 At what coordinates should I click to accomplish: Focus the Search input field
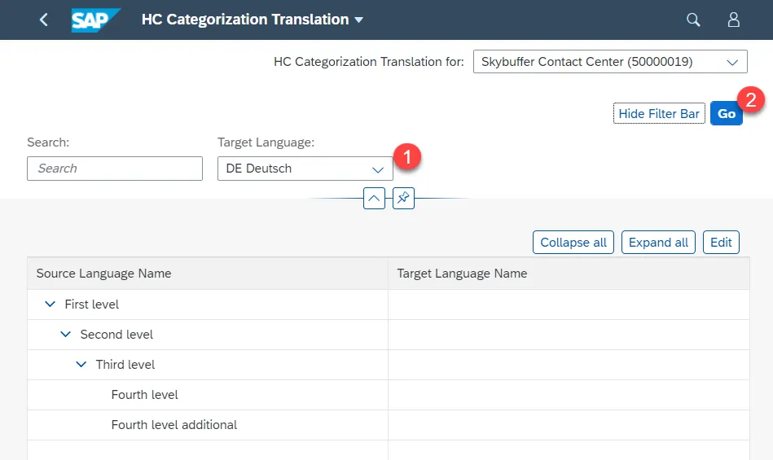pos(114,169)
